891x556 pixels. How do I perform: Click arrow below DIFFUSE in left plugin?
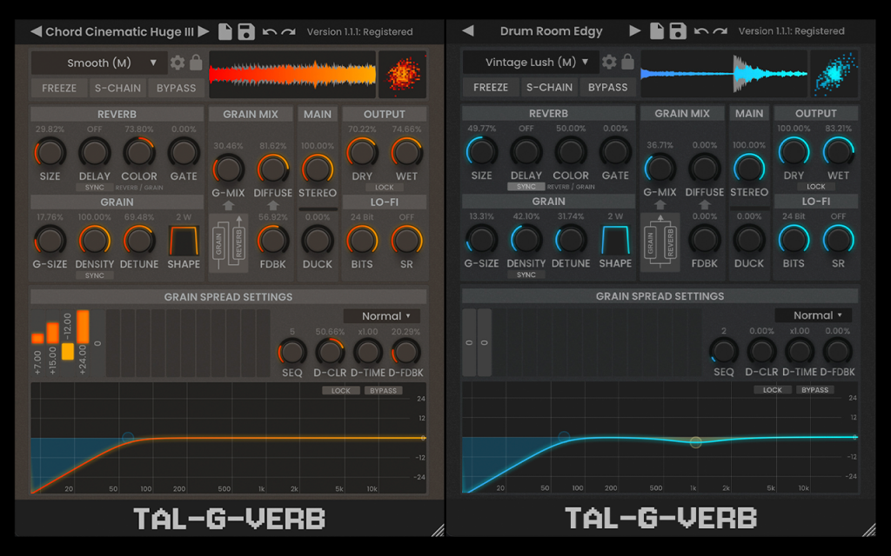272,205
